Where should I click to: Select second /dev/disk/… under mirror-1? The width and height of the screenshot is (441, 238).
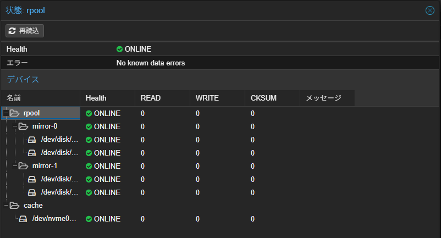(59, 192)
